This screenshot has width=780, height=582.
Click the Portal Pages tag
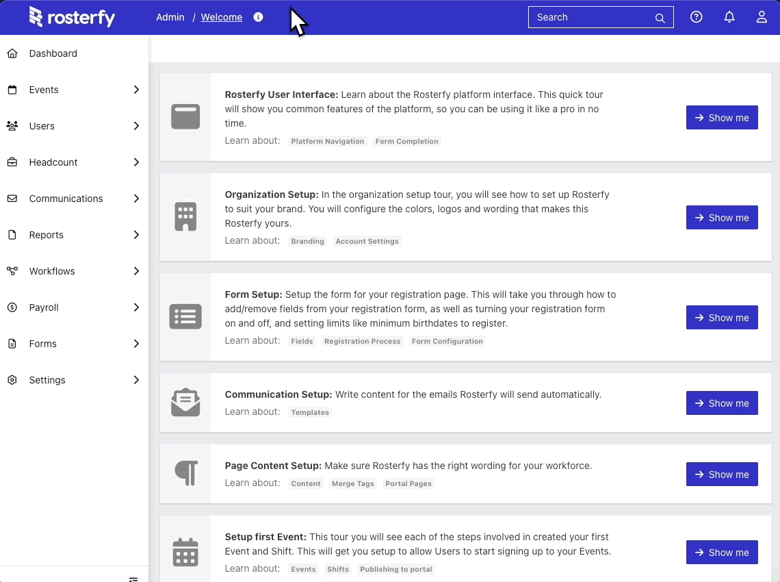[408, 484]
